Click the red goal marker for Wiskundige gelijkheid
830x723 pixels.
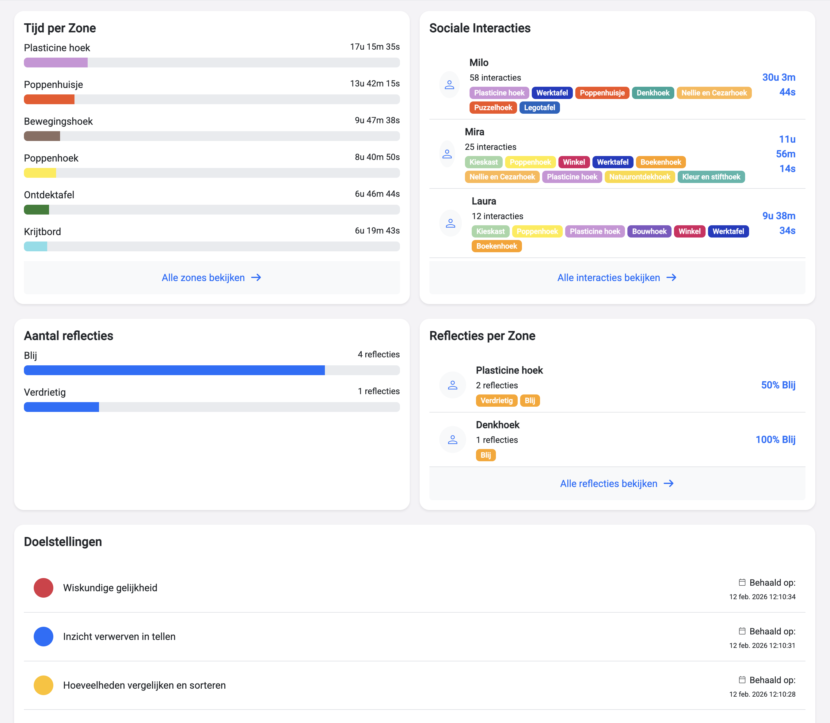[x=43, y=588]
